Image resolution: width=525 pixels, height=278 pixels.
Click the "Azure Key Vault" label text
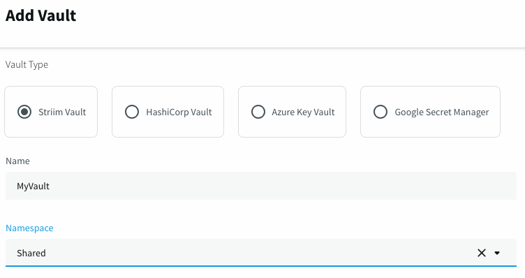(303, 112)
